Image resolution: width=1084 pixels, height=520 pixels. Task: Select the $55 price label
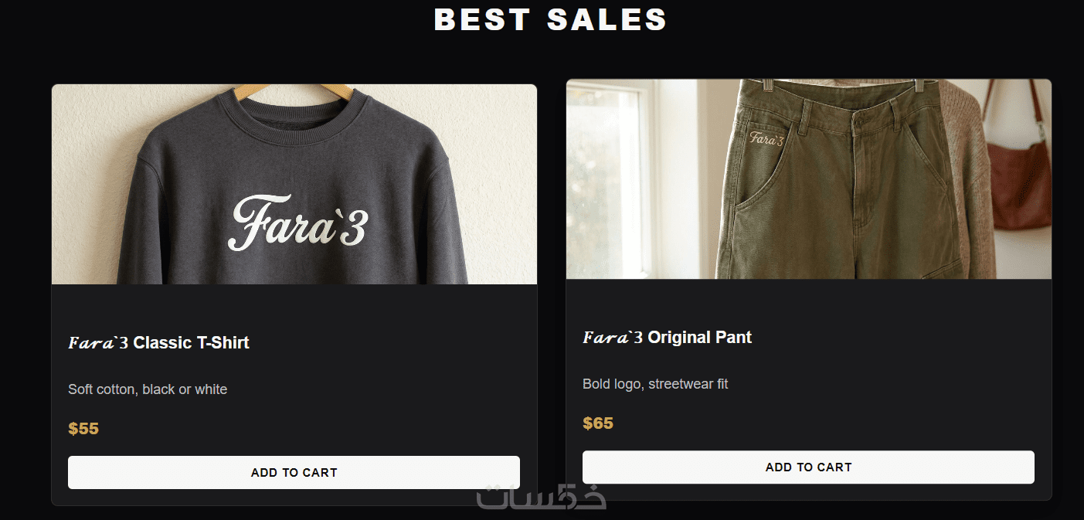[83, 429]
